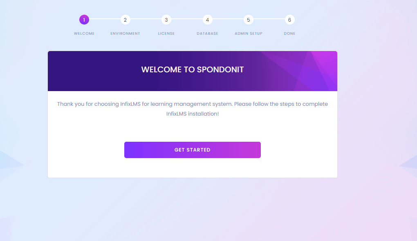Jump to step number 3 circle
The width and height of the screenshot is (417, 241).
click(x=166, y=20)
